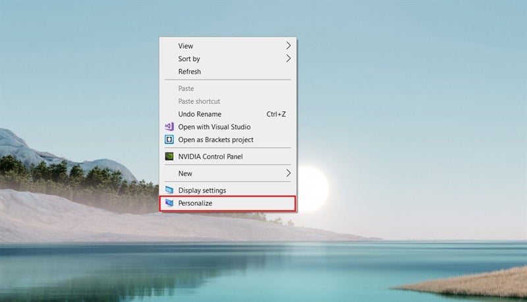
Task: Click the Ctrl+Z shortcut hint
Action: [x=275, y=114]
